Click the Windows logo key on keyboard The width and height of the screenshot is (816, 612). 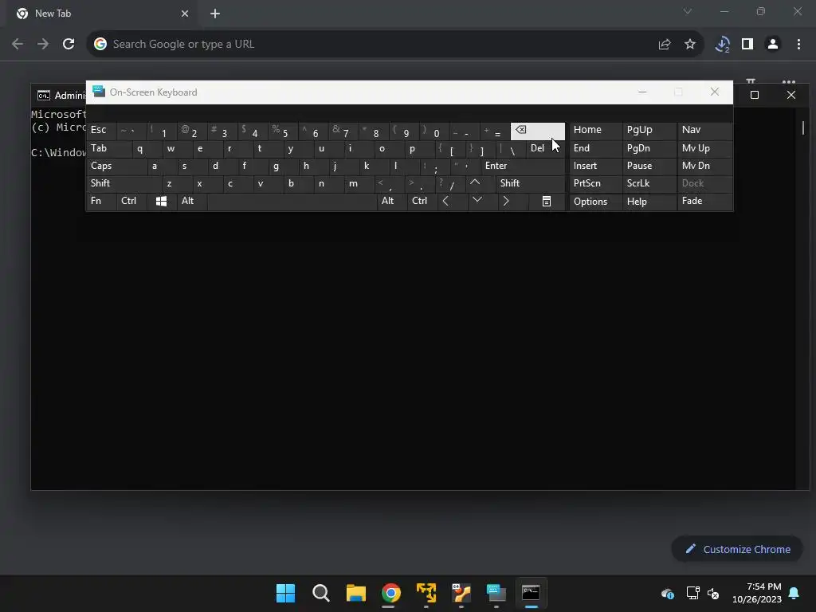click(x=161, y=202)
